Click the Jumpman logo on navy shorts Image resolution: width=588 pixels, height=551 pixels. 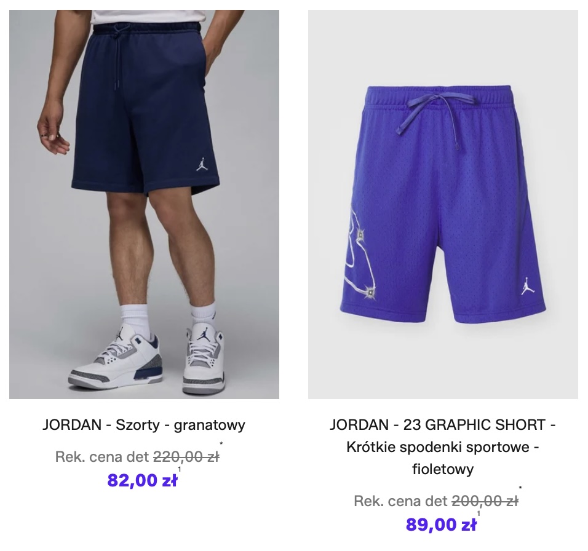[202, 164]
